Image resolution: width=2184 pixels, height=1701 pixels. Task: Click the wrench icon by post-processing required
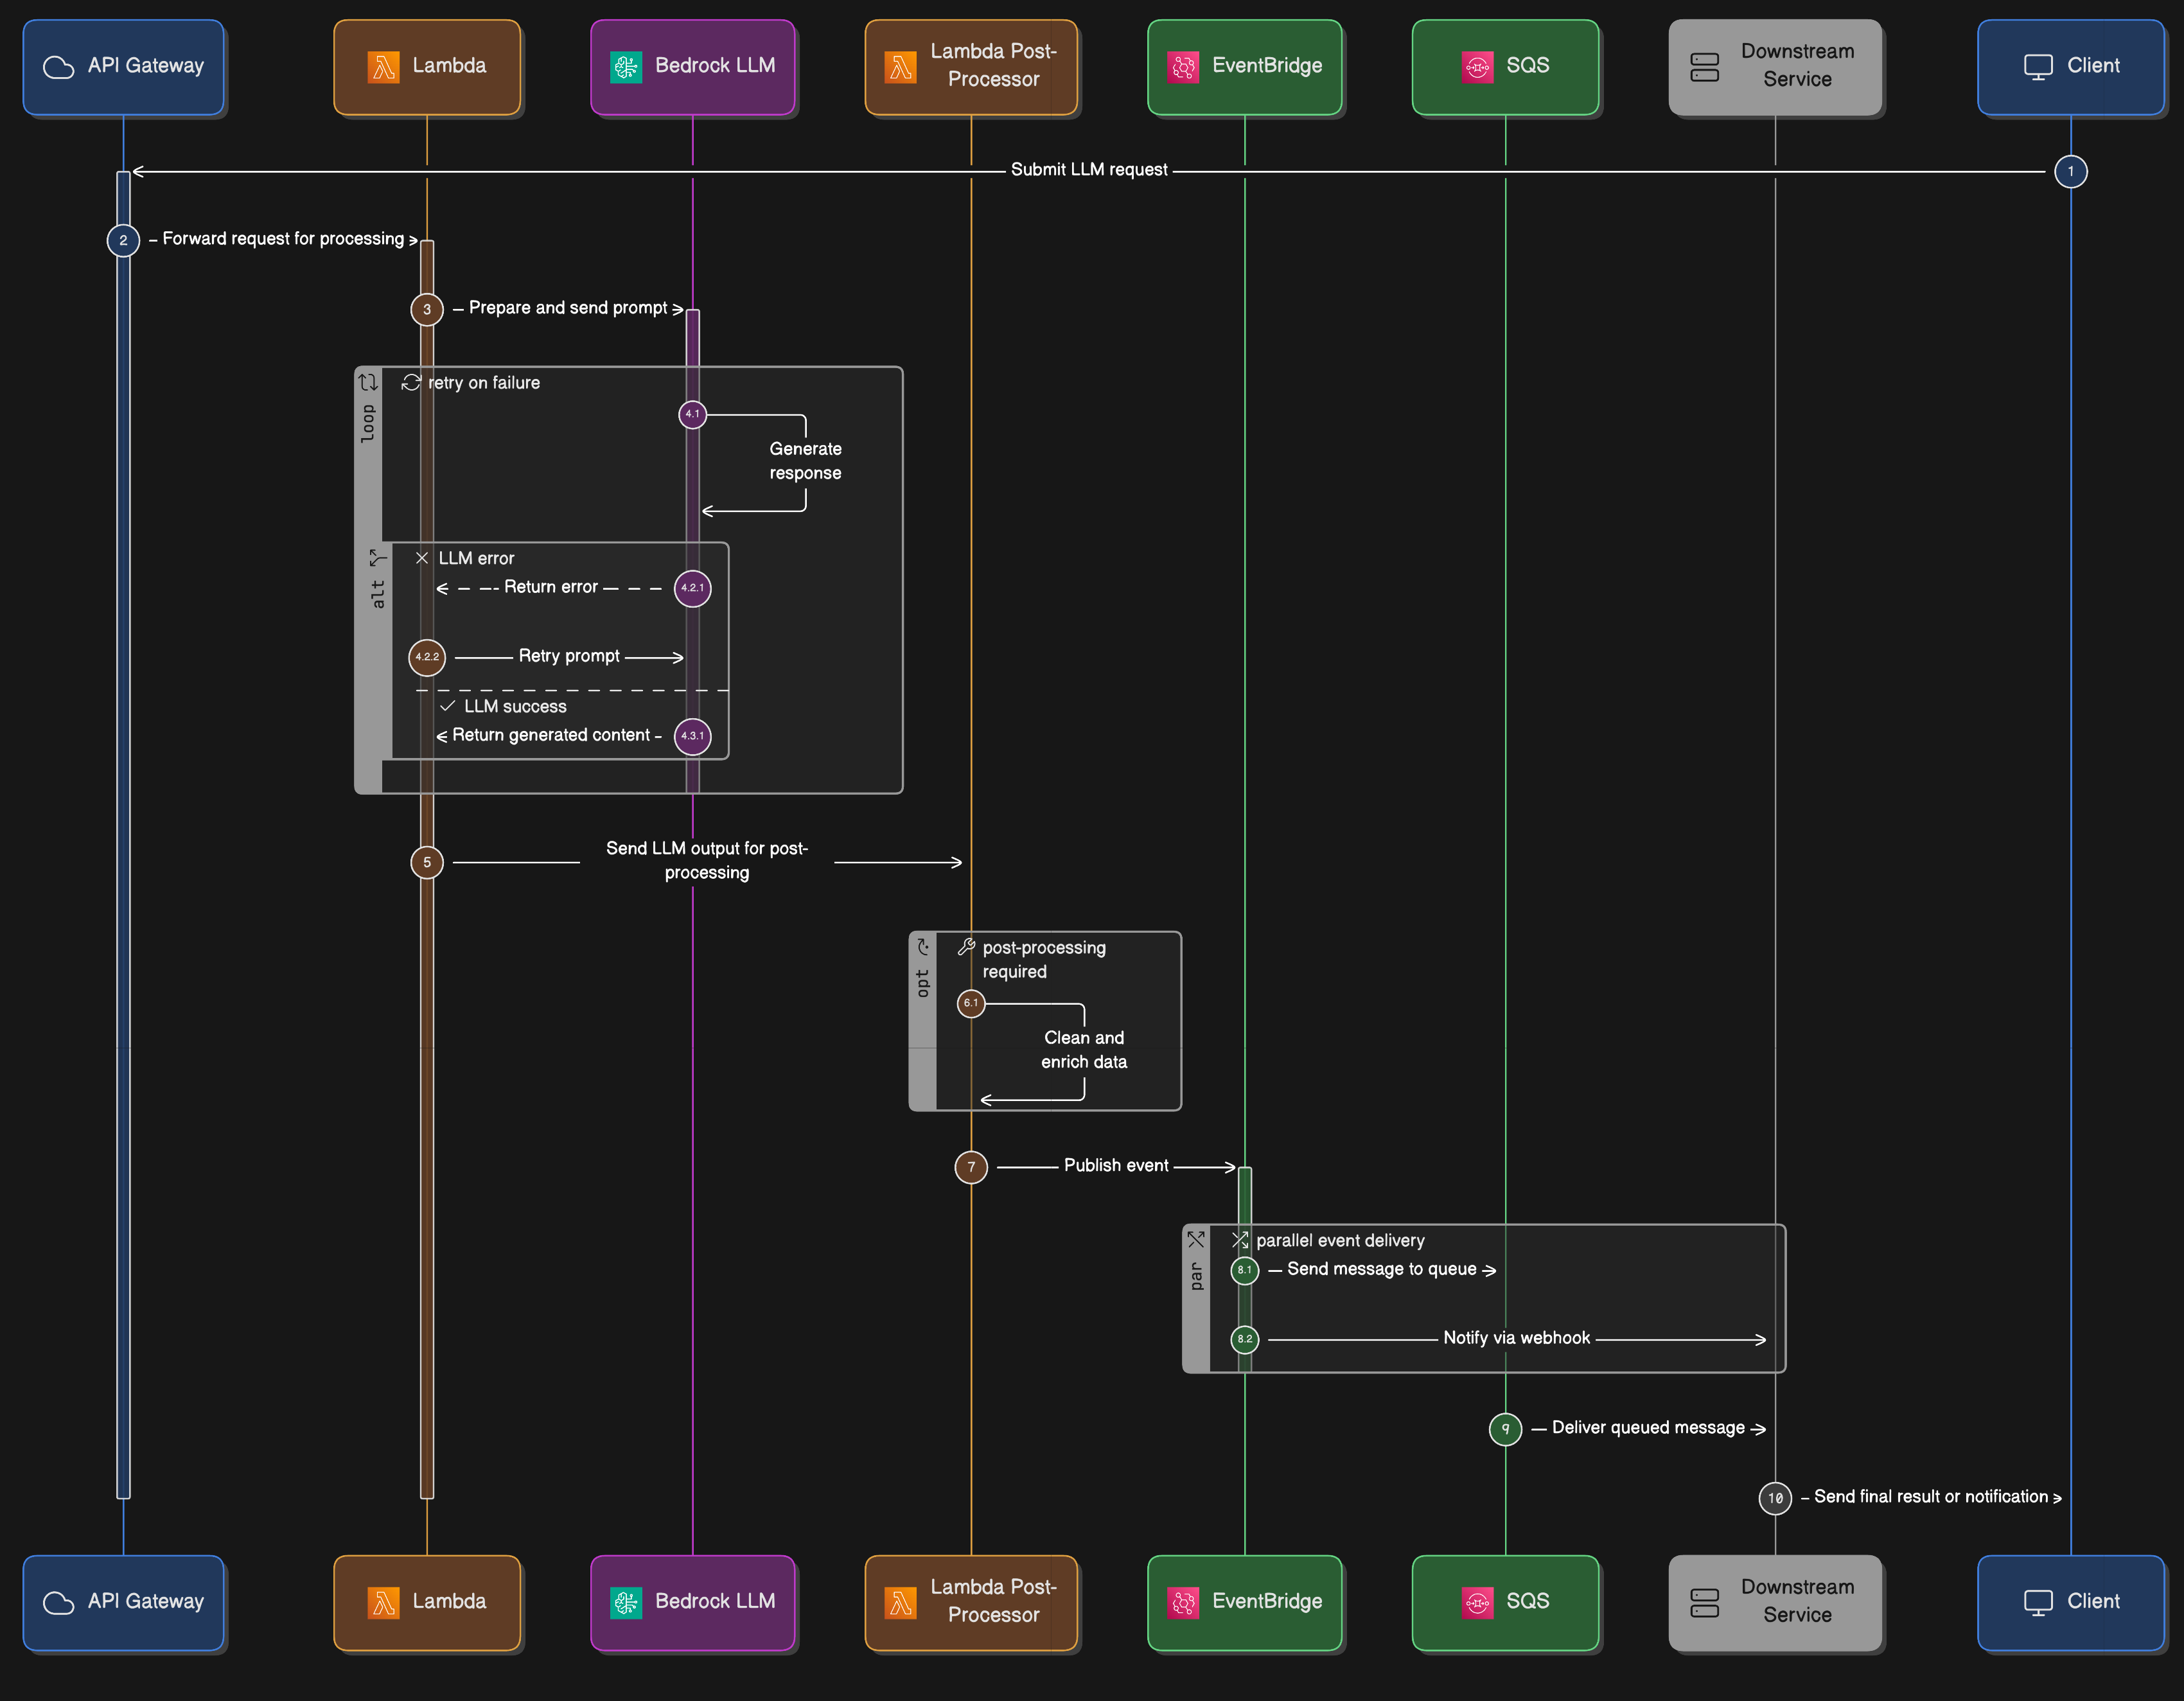tap(966, 946)
